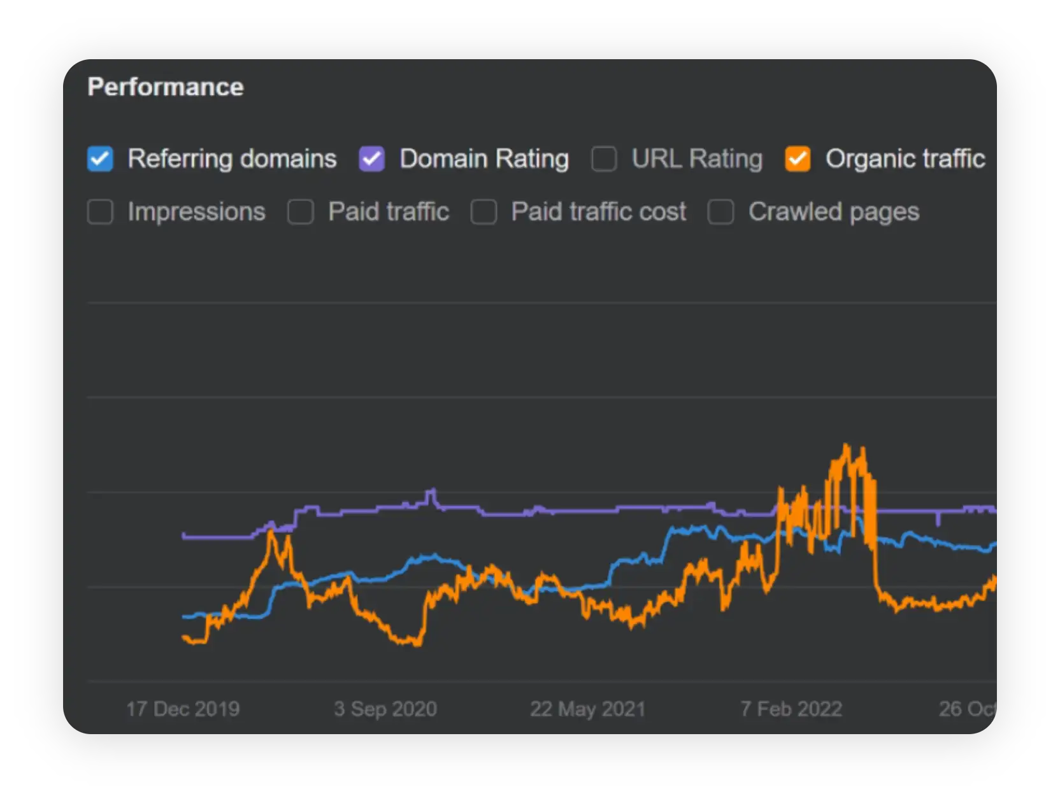Enable the URL Rating checkbox

coord(604,159)
